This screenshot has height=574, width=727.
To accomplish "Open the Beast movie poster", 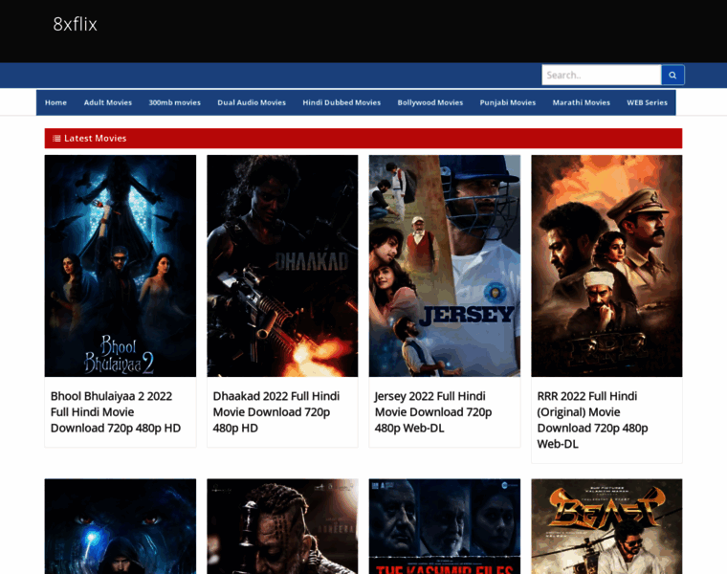I will [x=606, y=526].
